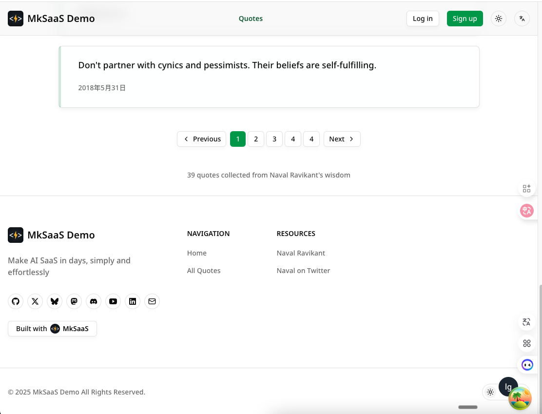Click the X (Twitter) social icon

(35, 301)
